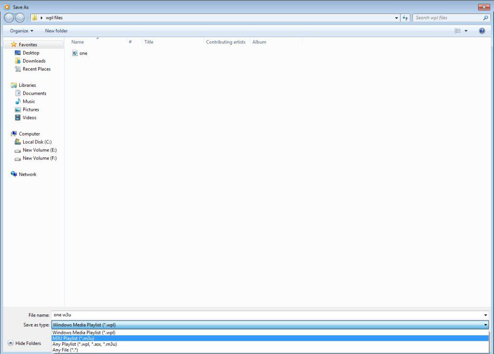Image resolution: width=494 pixels, height=354 pixels.
Task: Click the wpl files breadcrumb
Action: [54, 18]
